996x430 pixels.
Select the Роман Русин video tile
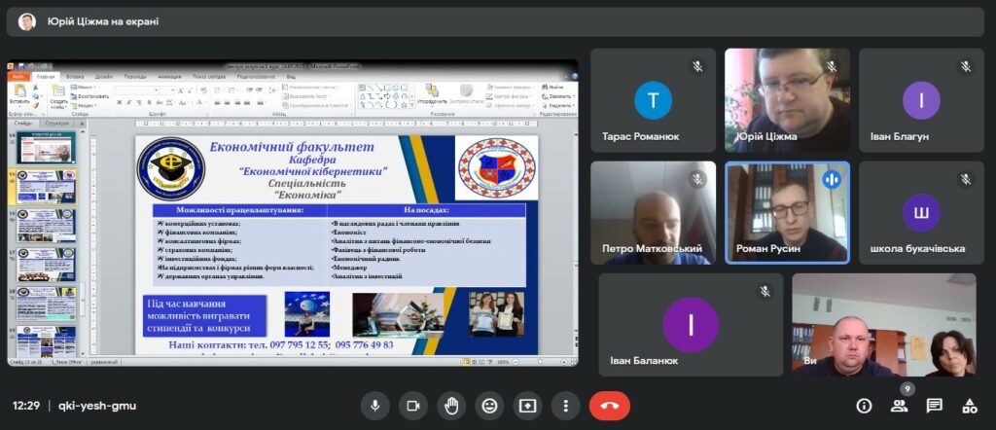point(787,212)
